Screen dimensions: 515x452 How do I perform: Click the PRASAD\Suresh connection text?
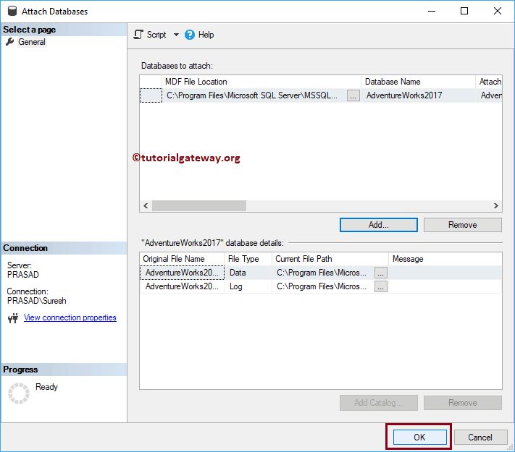[36, 301]
